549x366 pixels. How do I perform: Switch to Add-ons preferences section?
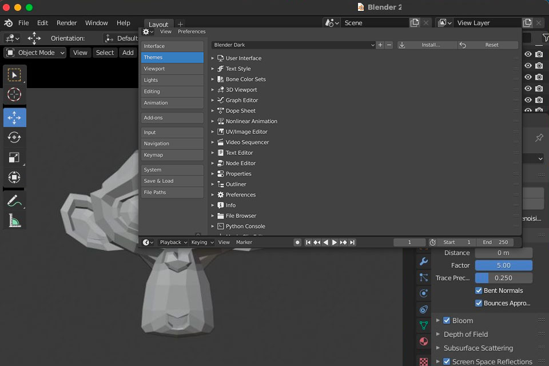coord(172,118)
